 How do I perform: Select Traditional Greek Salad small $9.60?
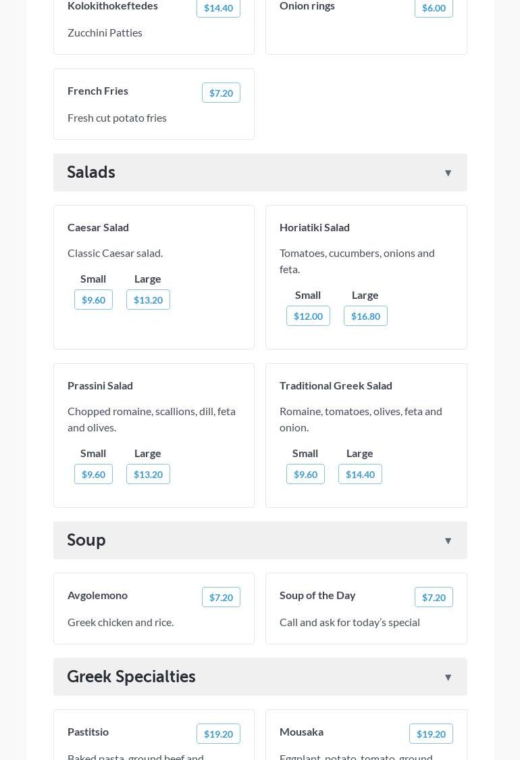pos(305,474)
